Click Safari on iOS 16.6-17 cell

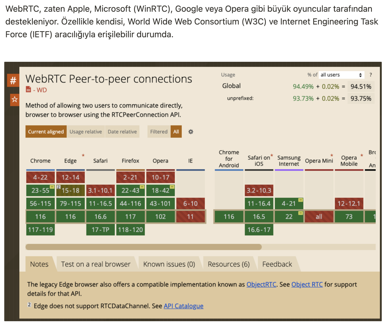[259, 230]
